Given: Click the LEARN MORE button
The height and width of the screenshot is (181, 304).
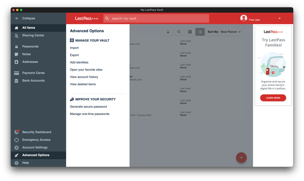Looking at the screenshot, I should click(273, 98).
